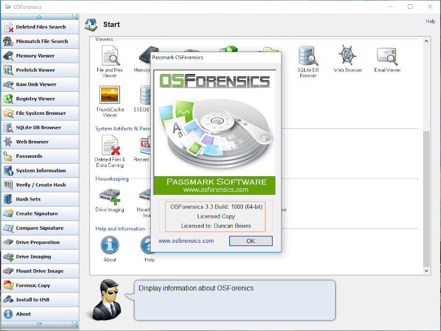This screenshot has width=441, height=331.
Task: Click the Start home icon in header
Action: coord(91,25)
